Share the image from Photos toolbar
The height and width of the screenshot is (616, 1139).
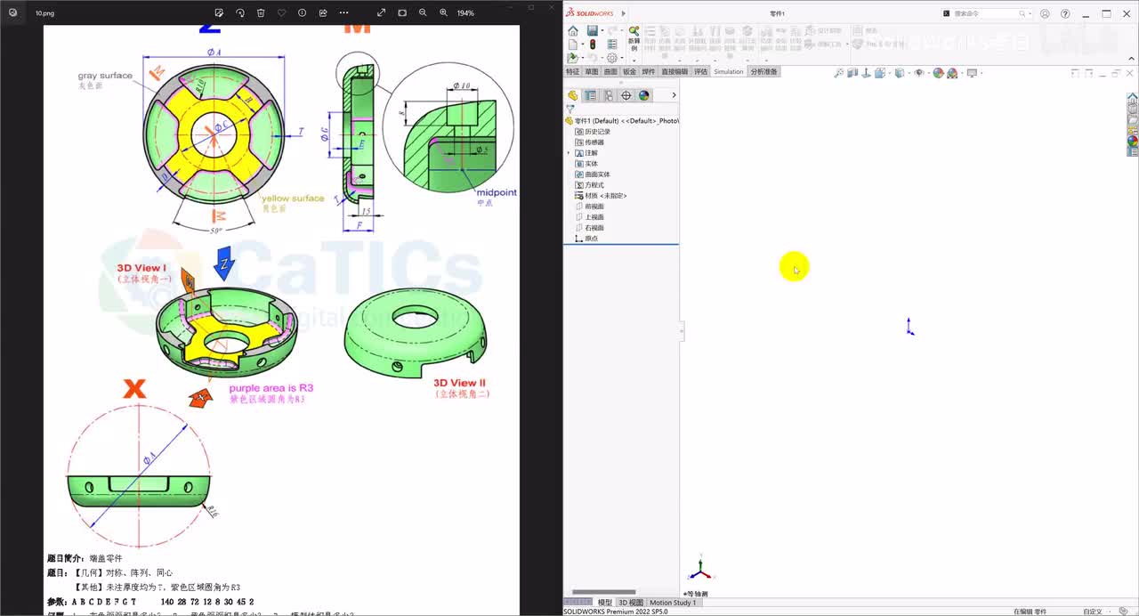click(x=323, y=13)
